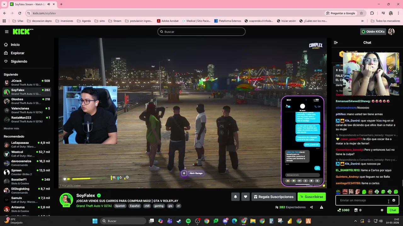Reload the page

20,13
